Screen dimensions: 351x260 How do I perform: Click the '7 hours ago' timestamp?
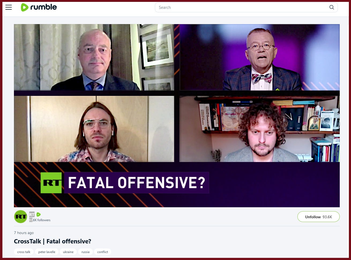point(24,233)
